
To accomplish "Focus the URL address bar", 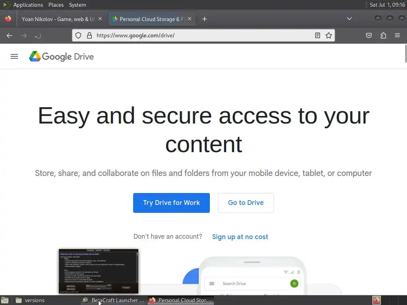I will [203, 35].
